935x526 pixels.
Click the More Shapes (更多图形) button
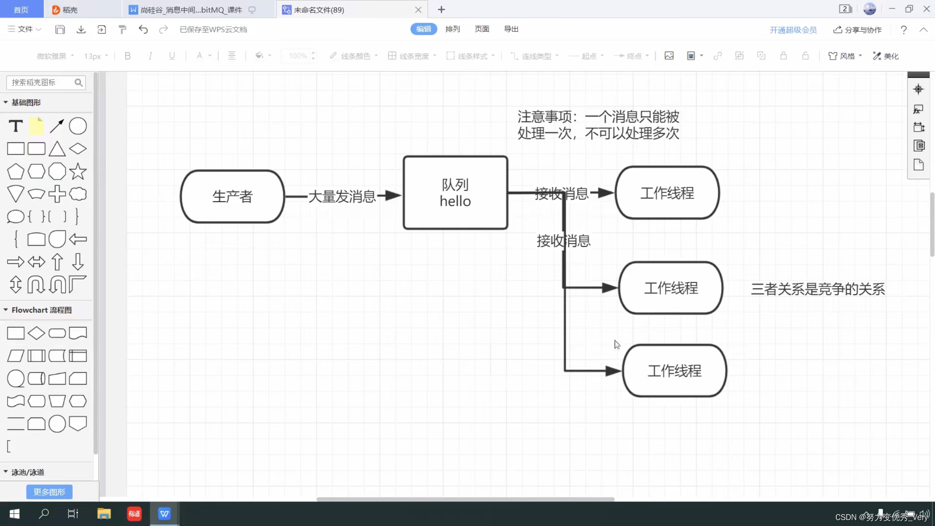pos(49,492)
